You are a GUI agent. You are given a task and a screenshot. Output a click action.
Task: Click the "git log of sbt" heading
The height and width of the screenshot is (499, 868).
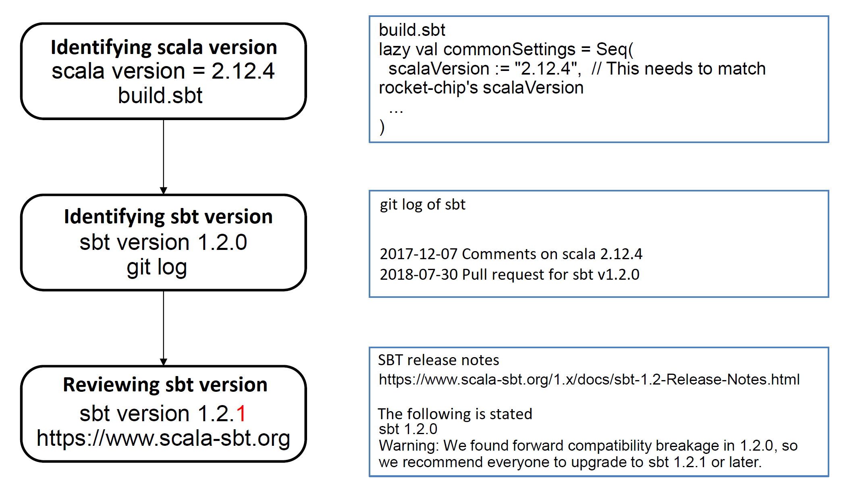pos(422,205)
